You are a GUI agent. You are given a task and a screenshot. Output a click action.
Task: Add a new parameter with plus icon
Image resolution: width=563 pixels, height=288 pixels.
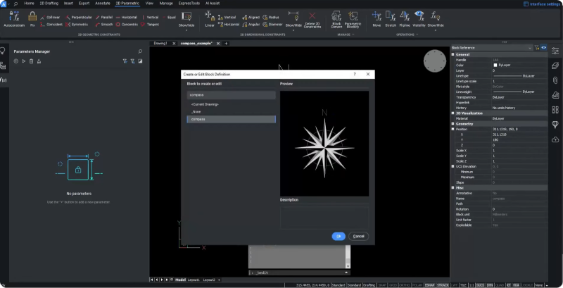pyautogui.click(x=15, y=61)
